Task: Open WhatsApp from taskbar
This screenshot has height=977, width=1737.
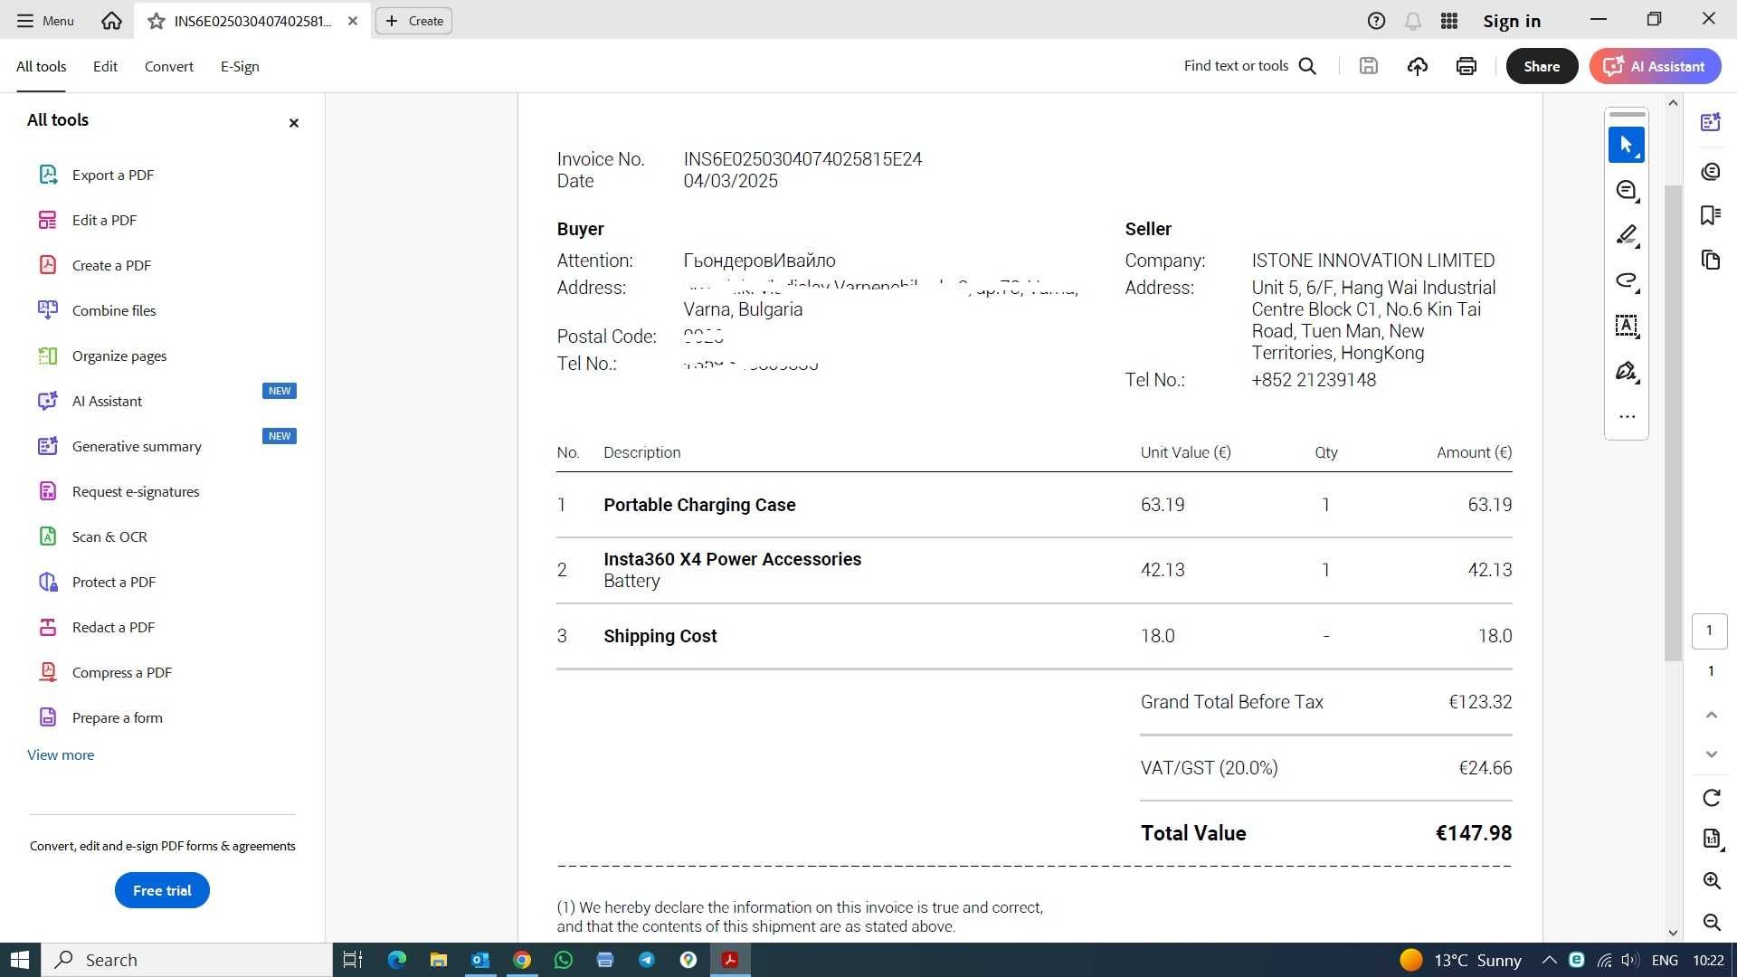Action: pos(564,960)
